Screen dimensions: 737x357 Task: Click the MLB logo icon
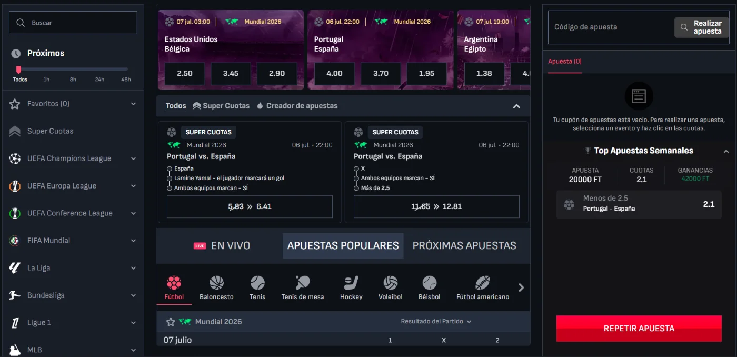pos(15,350)
